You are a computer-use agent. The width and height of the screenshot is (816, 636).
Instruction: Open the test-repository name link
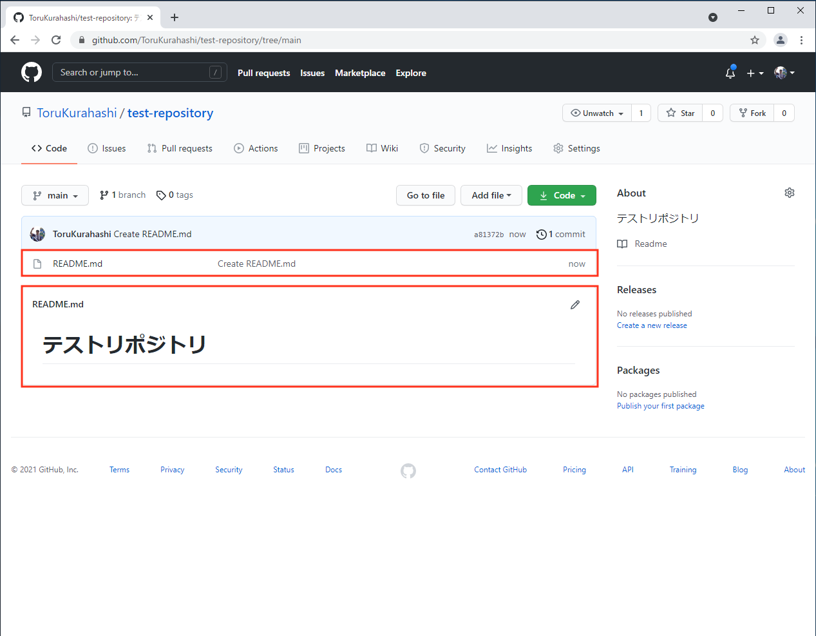[170, 113]
